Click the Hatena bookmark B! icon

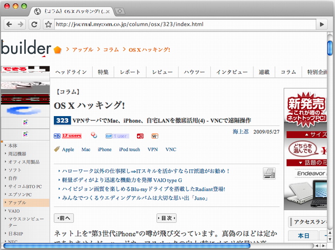tap(57, 136)
